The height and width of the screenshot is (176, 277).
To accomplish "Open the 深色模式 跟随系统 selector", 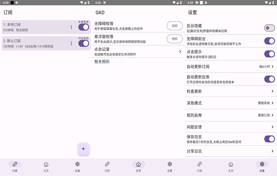I will pos(266,103).
